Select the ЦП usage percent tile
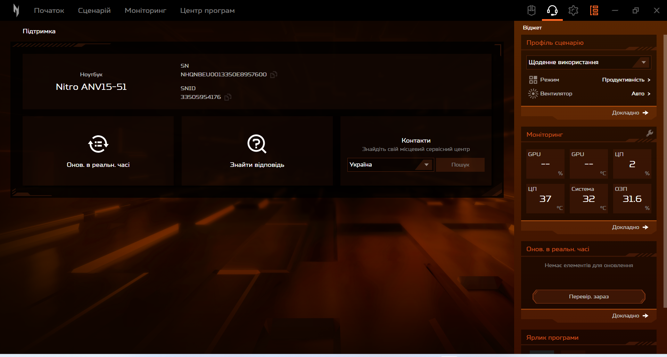667x357 pixels. coord(632,164)
